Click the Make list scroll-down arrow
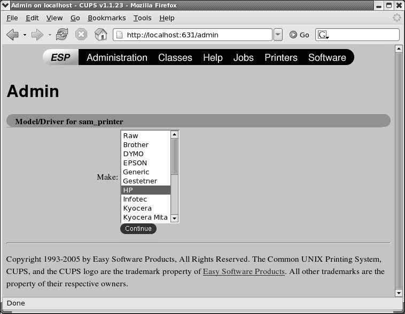The width and height of the screenshot is (405, 314). point(174,219)
